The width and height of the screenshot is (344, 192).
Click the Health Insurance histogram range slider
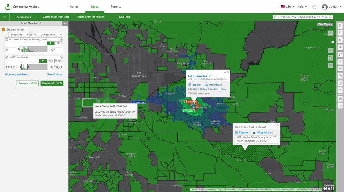click(x=33, y=67)
